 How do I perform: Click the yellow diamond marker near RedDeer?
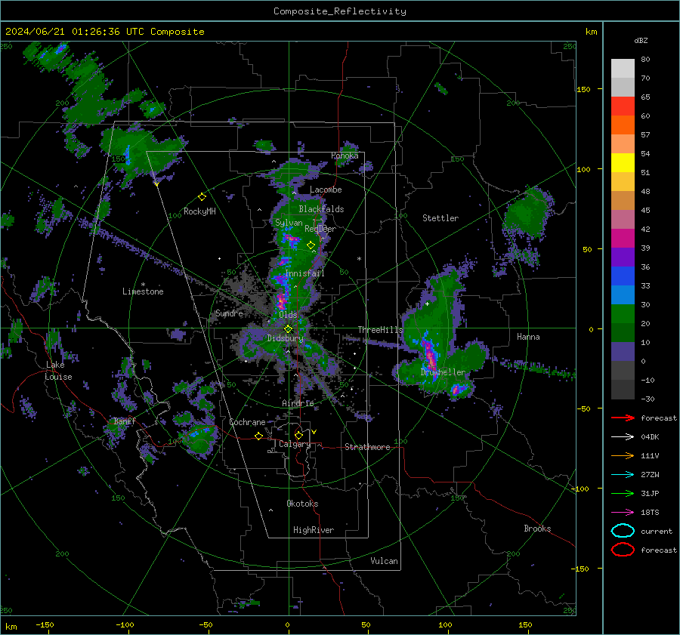(311, 245)
